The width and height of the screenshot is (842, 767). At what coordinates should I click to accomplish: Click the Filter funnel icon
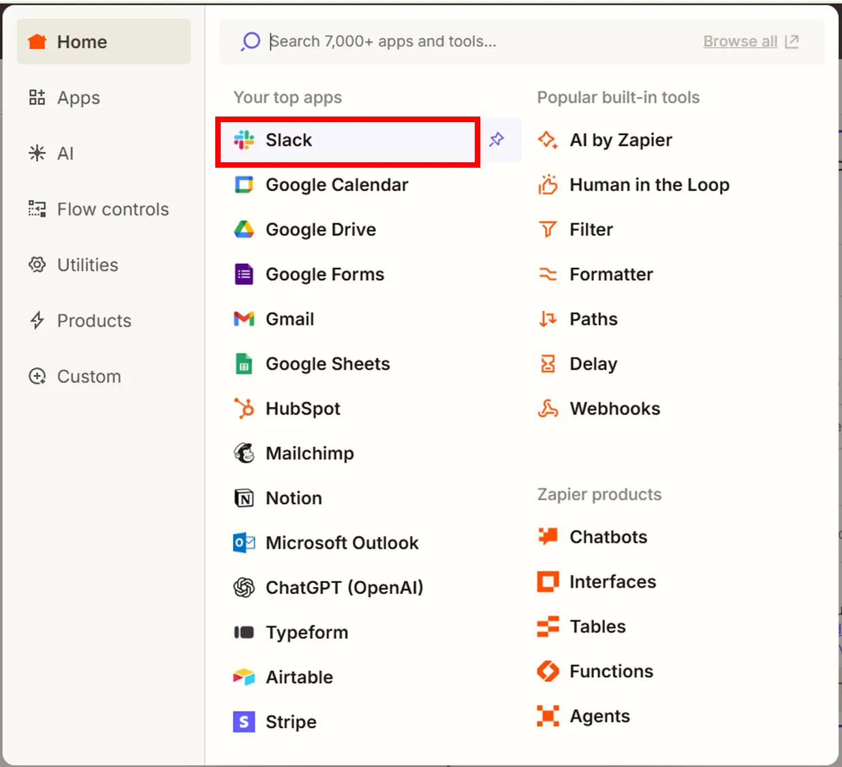click(x=548, y=230)
